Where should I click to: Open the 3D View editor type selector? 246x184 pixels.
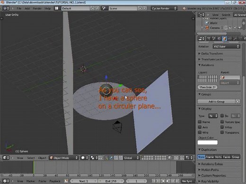(6, 158)
